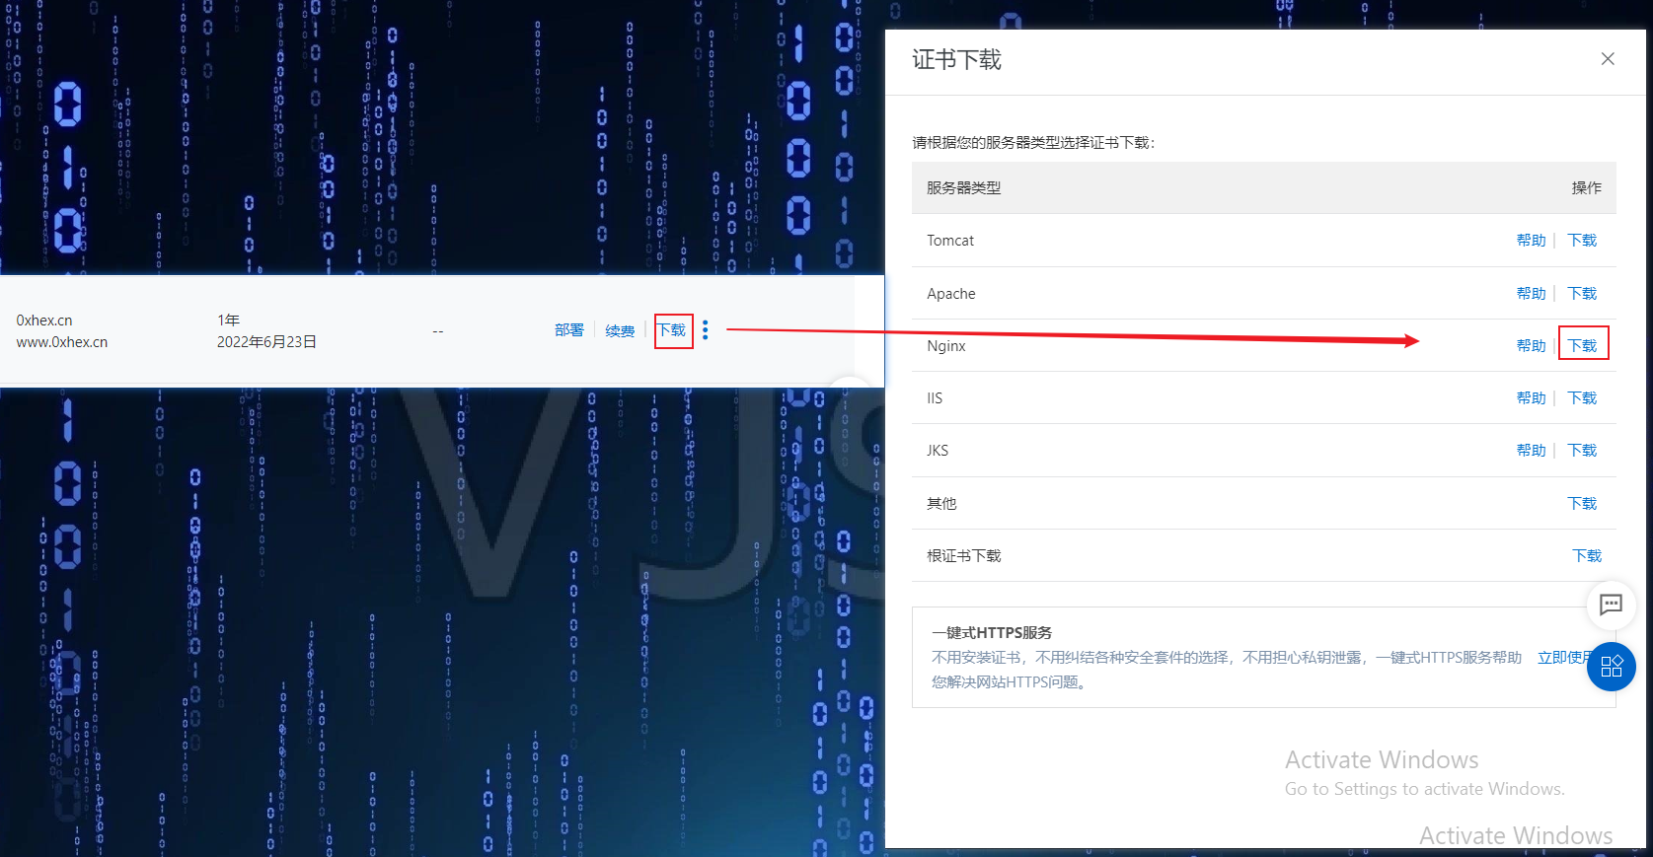The height and width of the screenshot is (857, 1653).
Task: Click 下载 in the 0xhex.cn row
Action: coord(672,330)
